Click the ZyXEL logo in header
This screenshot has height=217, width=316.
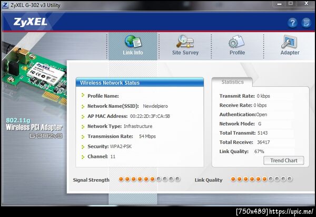[x=31, y=22]
